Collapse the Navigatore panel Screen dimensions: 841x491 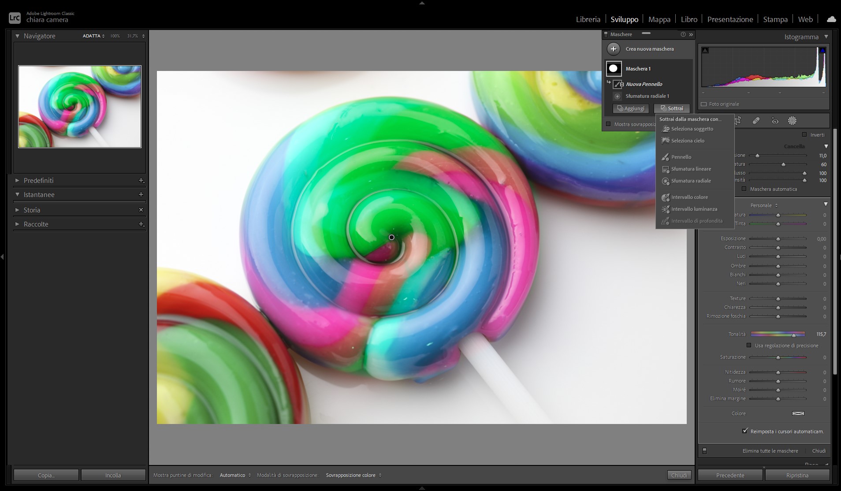(x=17, y=36)
